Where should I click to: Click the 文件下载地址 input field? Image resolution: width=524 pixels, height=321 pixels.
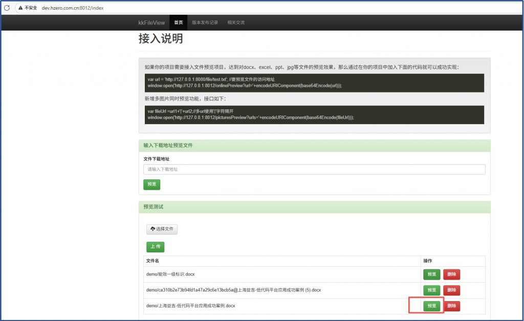pyautogui.click(x=314, y=169)
